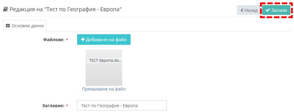Click the red asterisk next to Заглавие
294x112 pixels.
[x=67, y=106]
